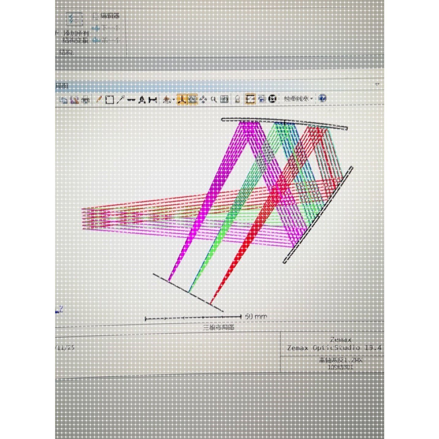Select the arrow line annotation tool
The width and height of the screenshot is (439, 439).
click(121, 99)
